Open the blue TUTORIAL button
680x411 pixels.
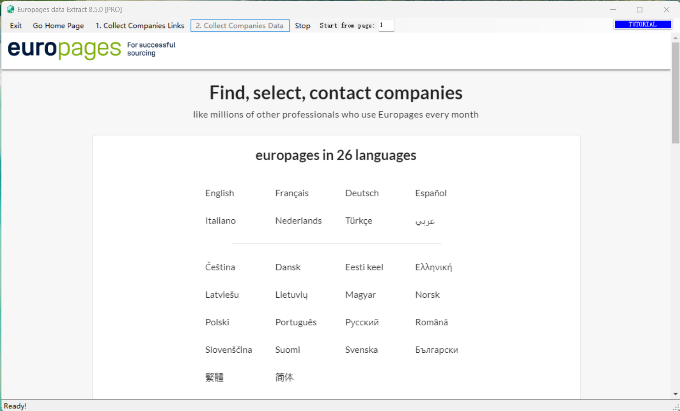click(642, 25)
